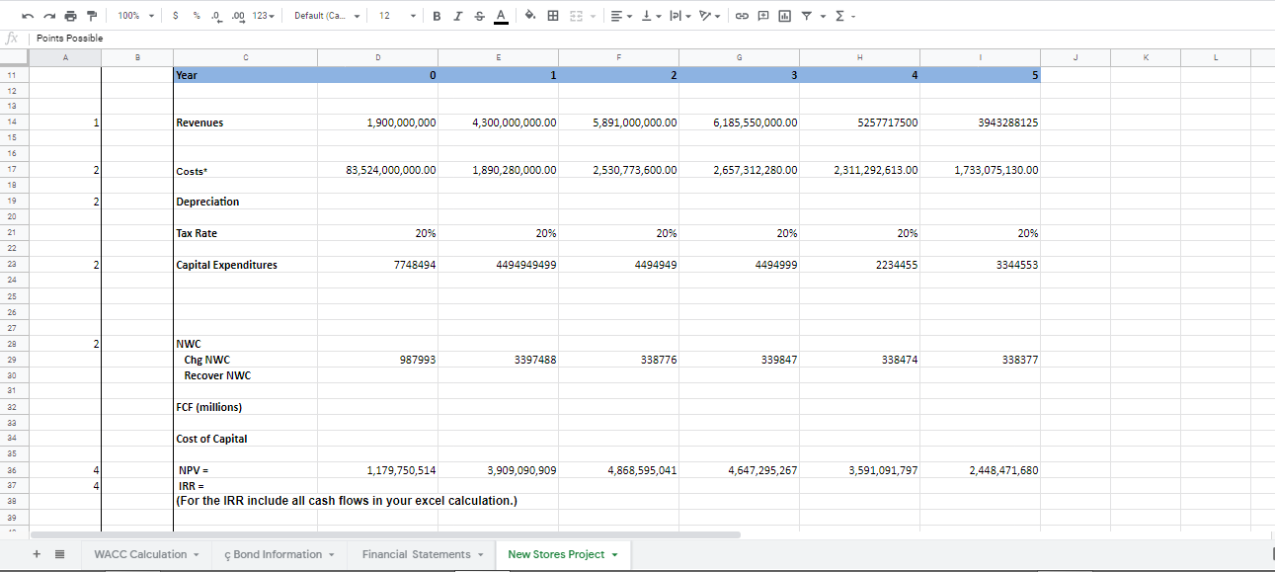Format selection as percent
The image size is (1275, 572).
pyautogui.click(x=196, y=15)
